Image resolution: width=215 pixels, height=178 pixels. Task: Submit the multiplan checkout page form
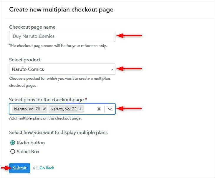[x=20, y=168]
